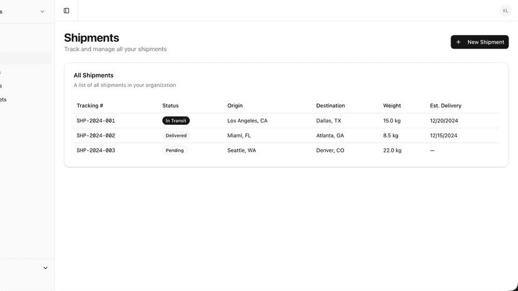
Task: Select the Miami, FL origin cell
Action: pos(239,136)
